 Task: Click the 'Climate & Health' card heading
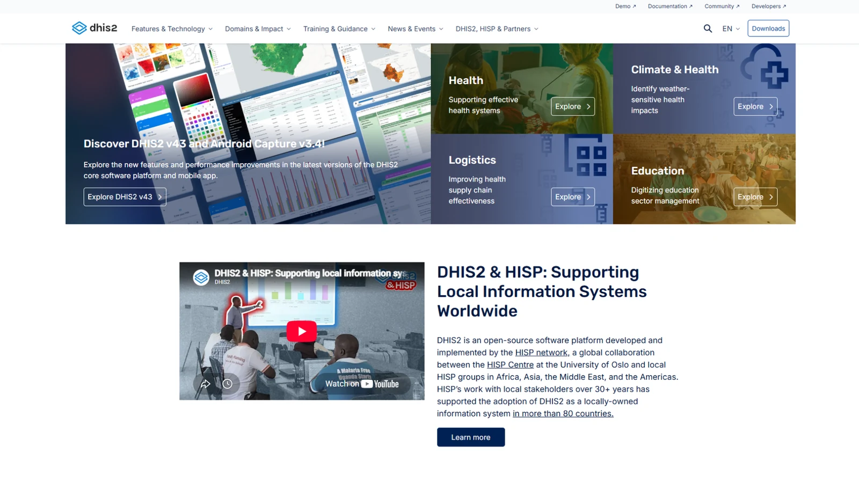(x=675, y=70)
